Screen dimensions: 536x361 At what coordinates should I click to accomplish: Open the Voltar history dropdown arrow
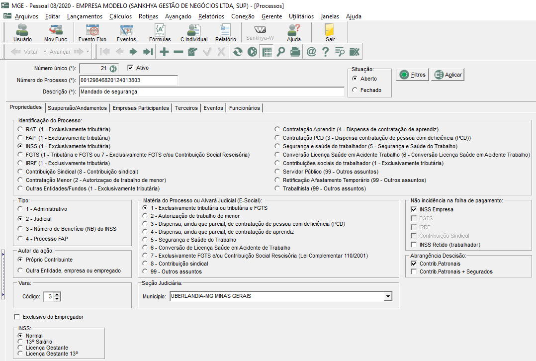click(x=44, y=52)
